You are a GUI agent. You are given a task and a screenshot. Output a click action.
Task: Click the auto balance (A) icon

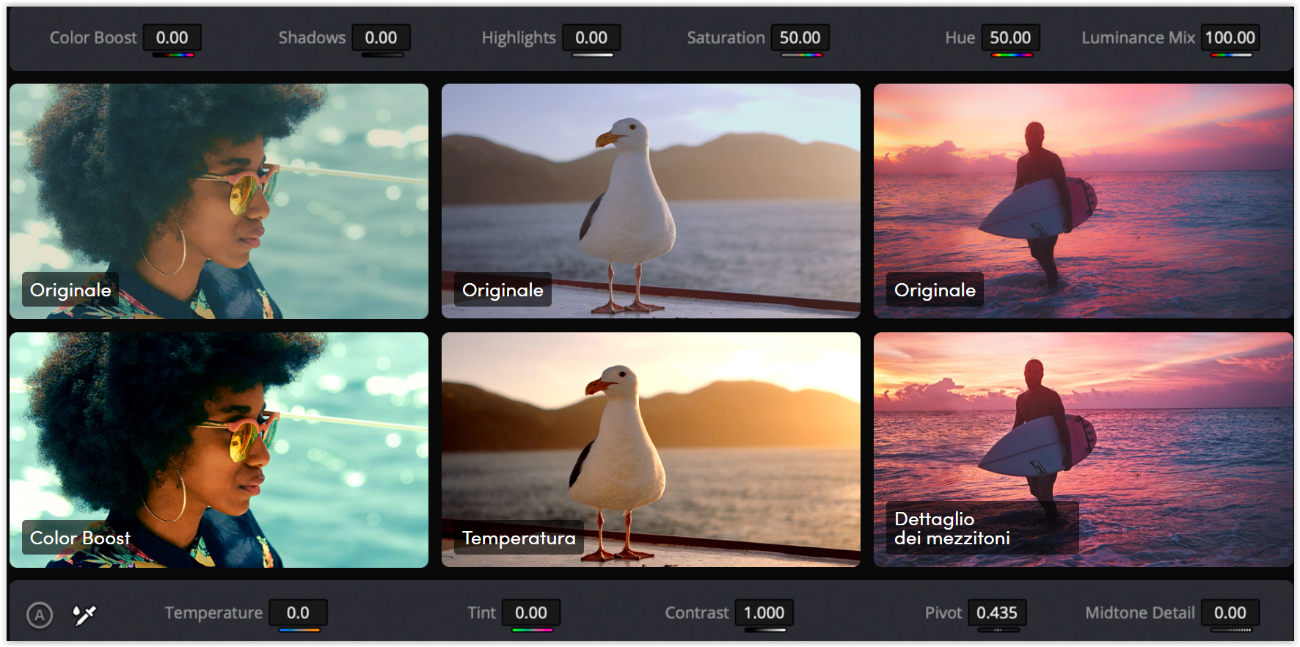[40, 615]
